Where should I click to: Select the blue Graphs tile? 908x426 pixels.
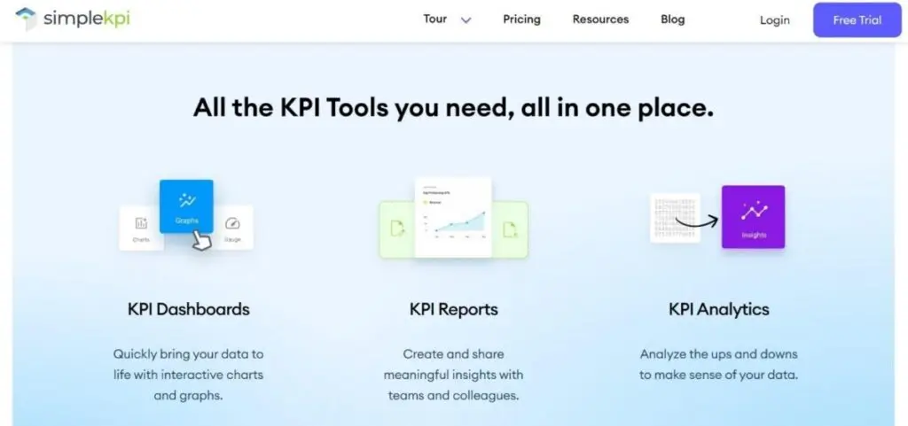point(186,205)
